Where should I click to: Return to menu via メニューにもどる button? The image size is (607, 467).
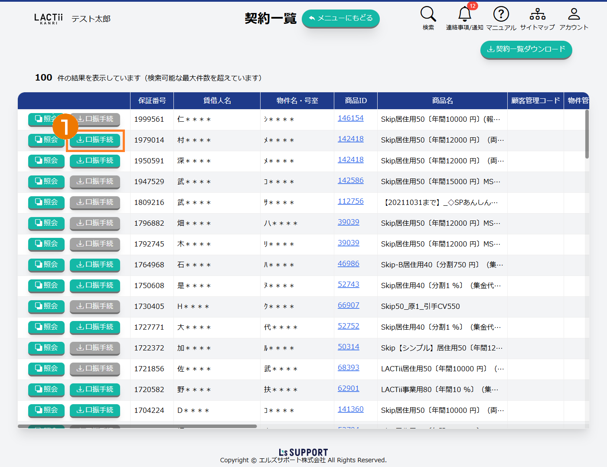(340, 18)
